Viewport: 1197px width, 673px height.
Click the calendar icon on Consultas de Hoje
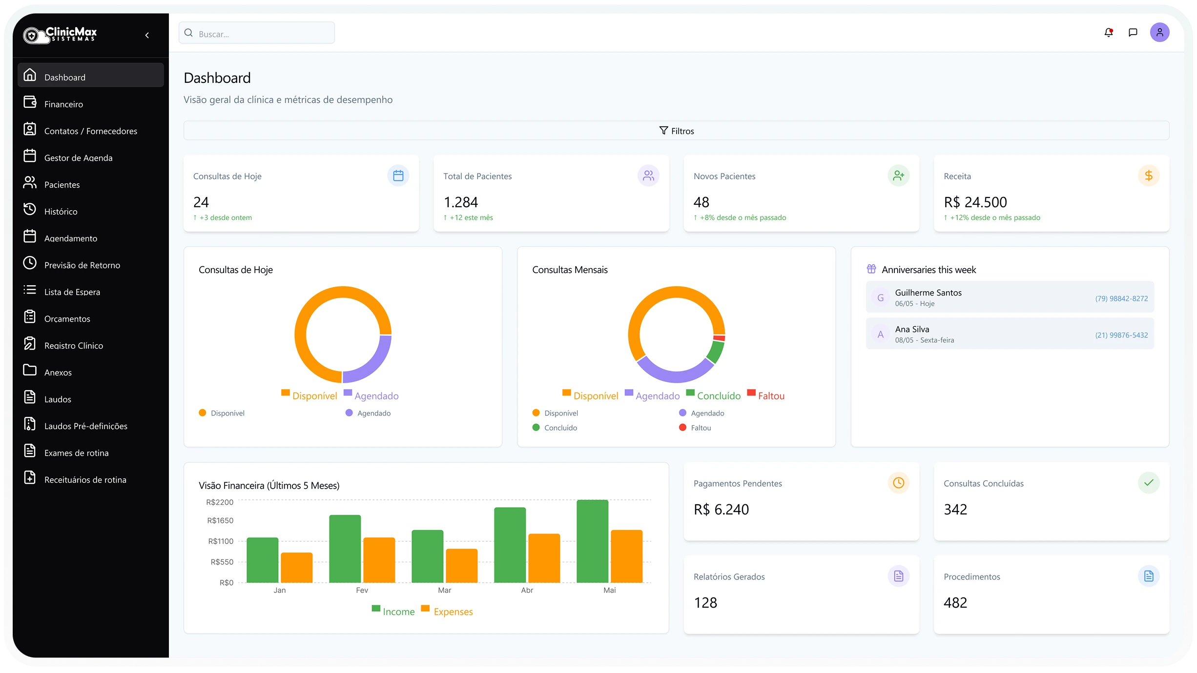click(x=398, y=176)
